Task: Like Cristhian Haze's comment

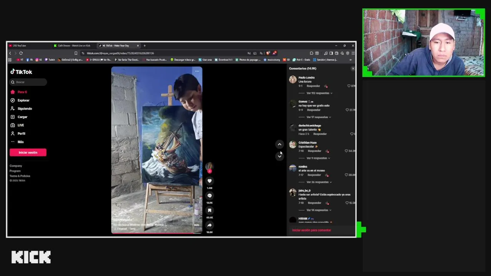Action: [346, 151]
